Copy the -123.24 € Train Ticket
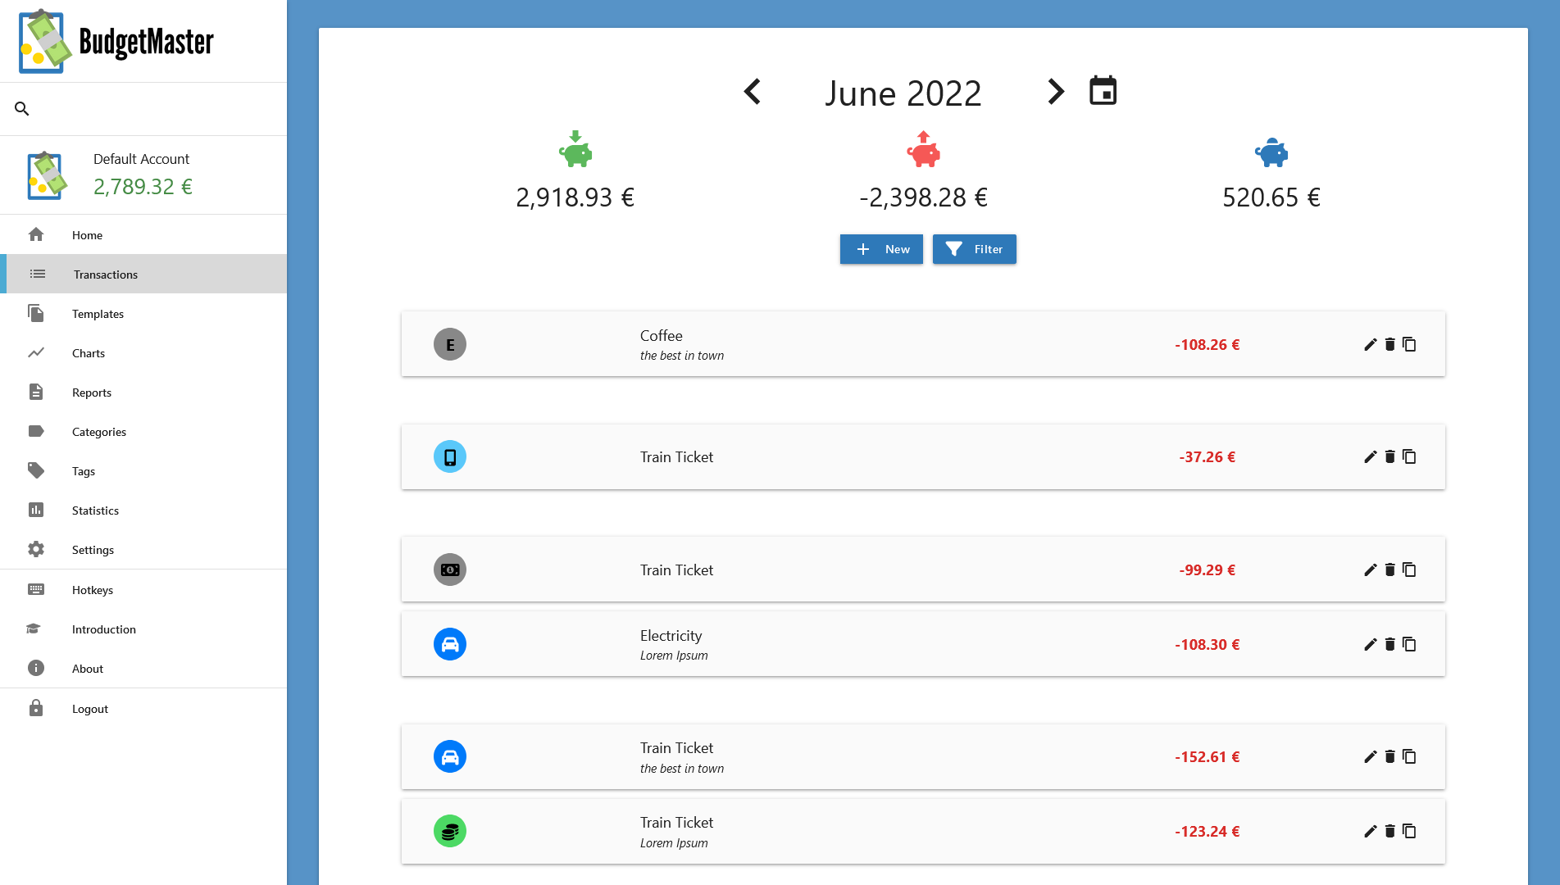1560x885 pixels. 1409,831
